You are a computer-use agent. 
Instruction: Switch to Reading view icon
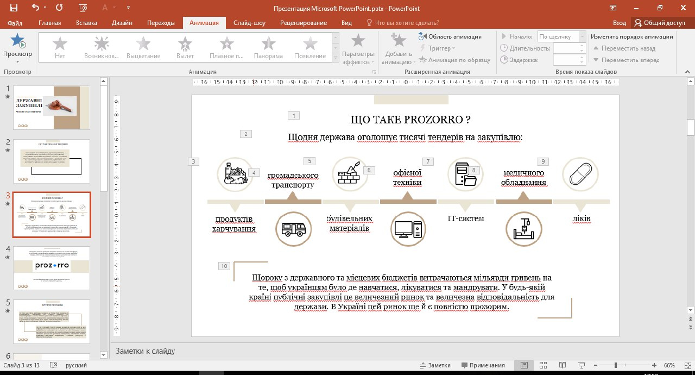coord(562,365)
